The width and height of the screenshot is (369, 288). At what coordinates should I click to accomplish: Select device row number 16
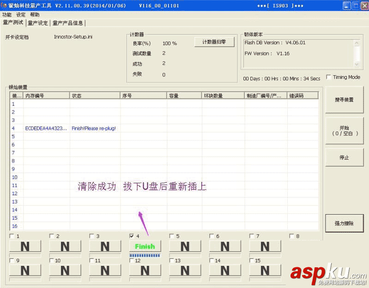[x=15, y=226]
